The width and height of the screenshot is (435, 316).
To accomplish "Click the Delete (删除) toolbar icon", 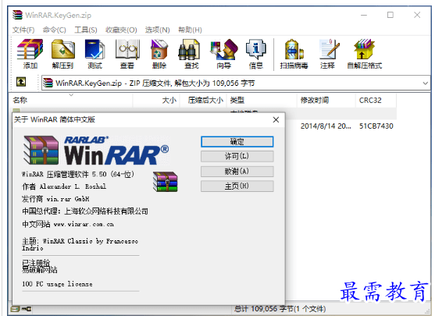I will click(x=159, y=54).
